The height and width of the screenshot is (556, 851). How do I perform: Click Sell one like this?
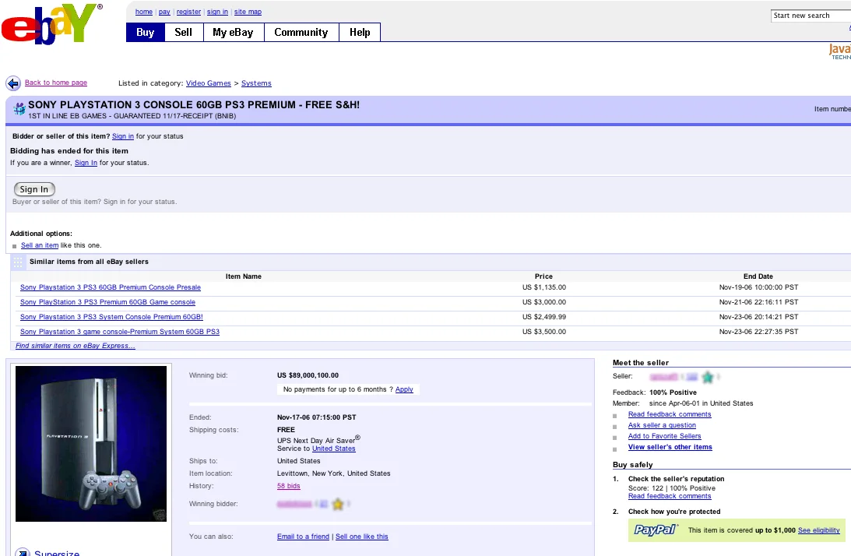[x=362, y=537]
